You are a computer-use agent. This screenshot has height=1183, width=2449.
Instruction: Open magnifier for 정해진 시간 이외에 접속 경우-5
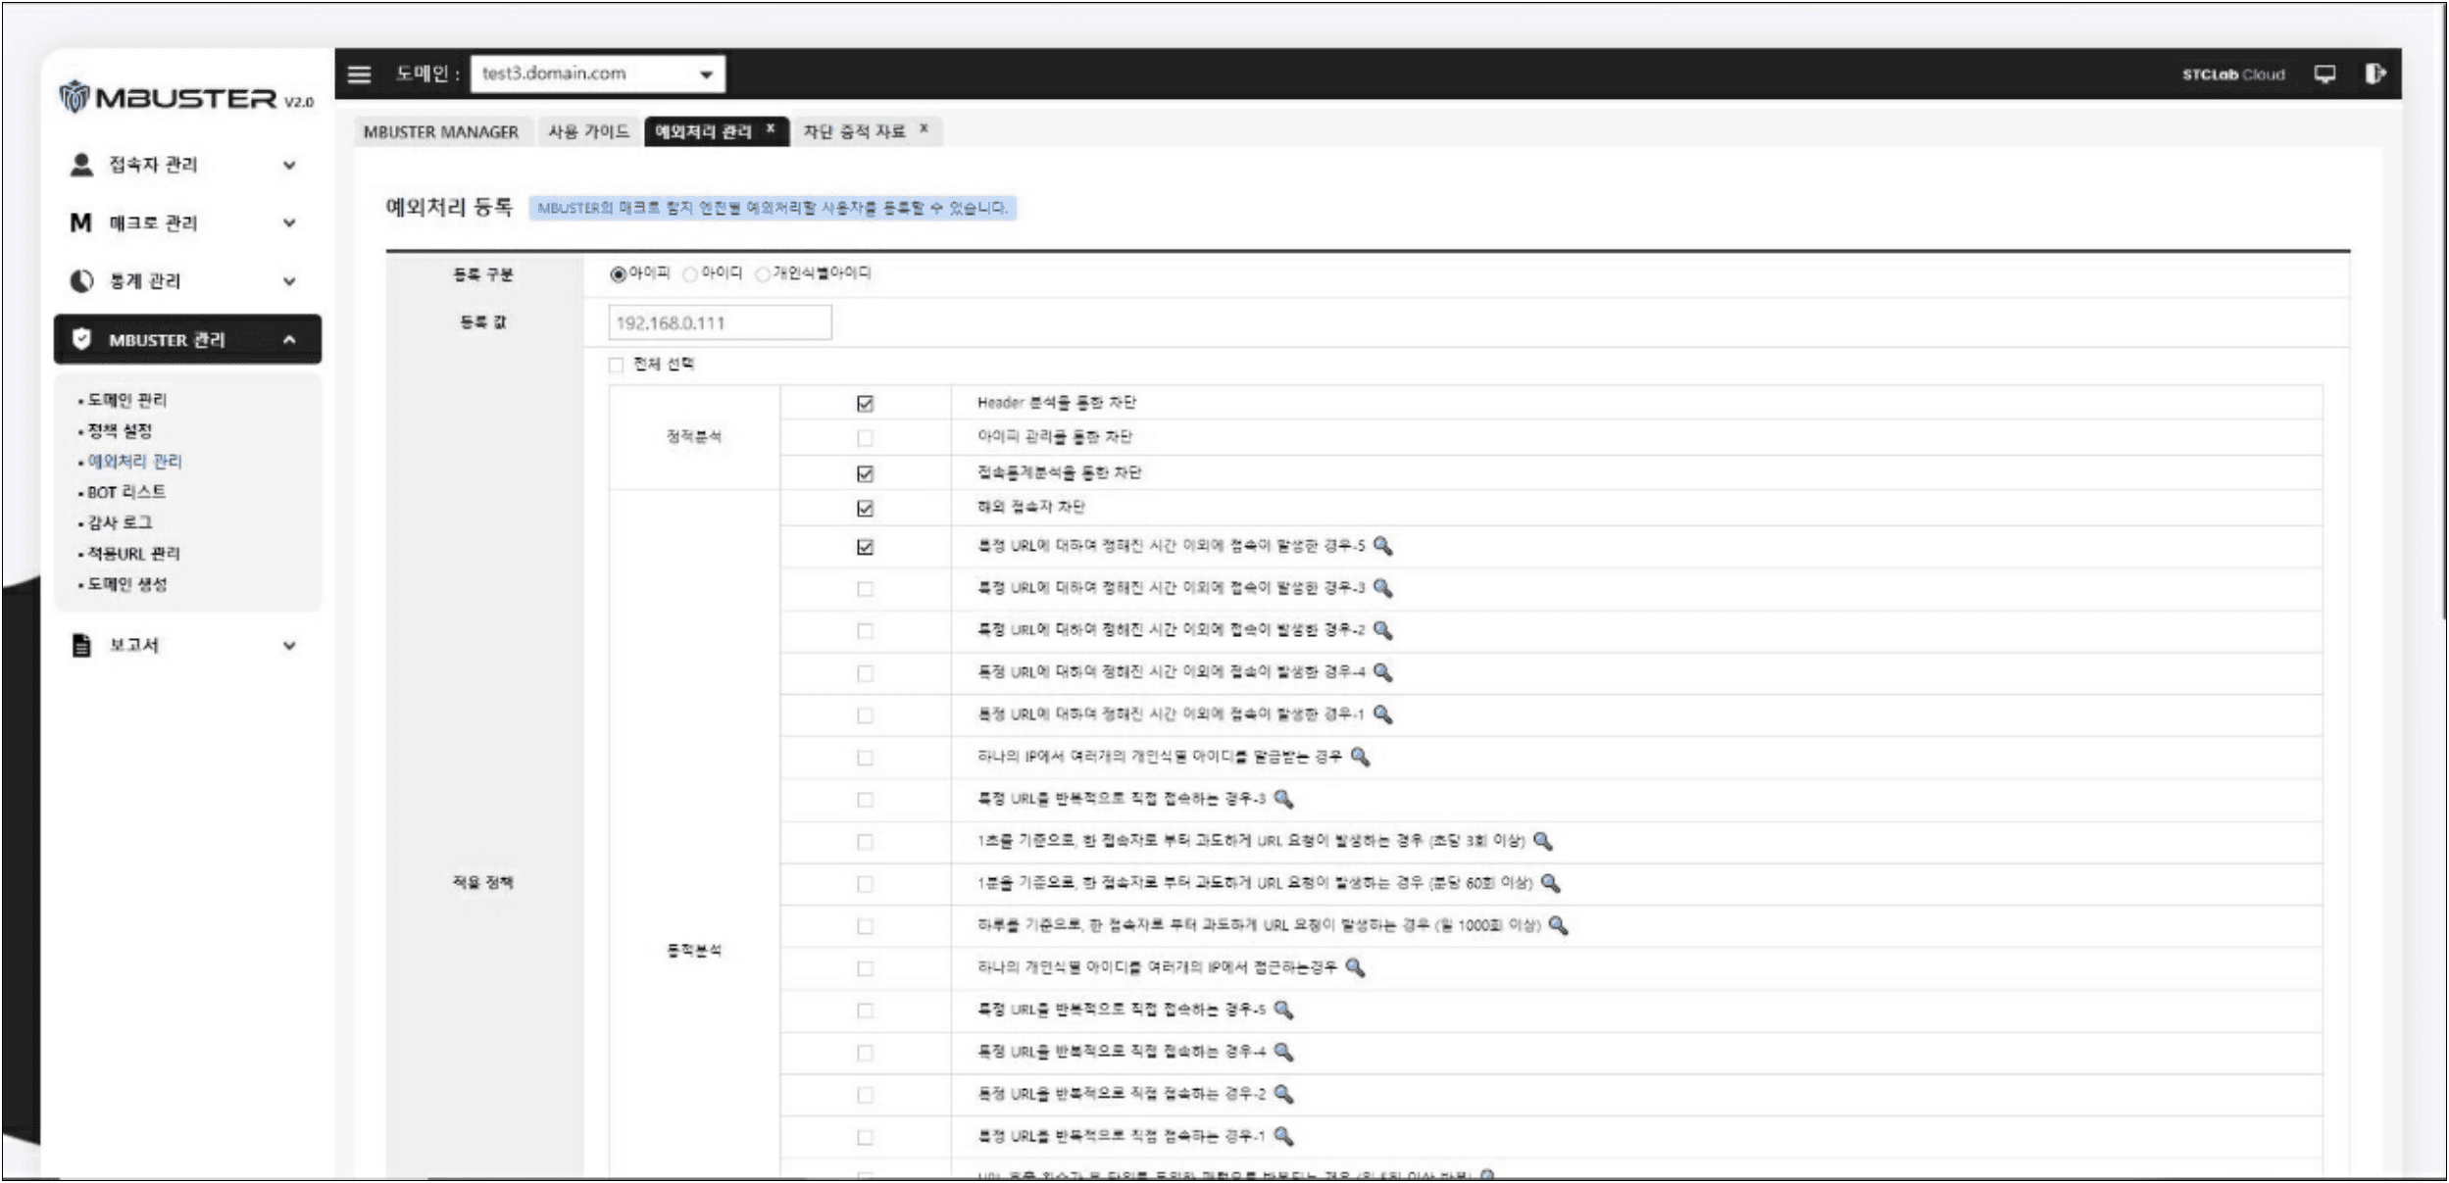(1383, 546)
